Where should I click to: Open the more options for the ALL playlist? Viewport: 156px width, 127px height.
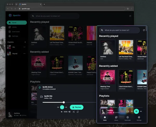(x=24, y=47)
